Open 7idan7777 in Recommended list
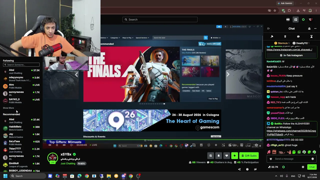 (x=21, y=150)
